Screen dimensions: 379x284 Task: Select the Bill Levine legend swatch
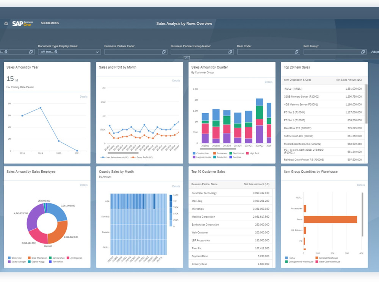coord(9,258)
